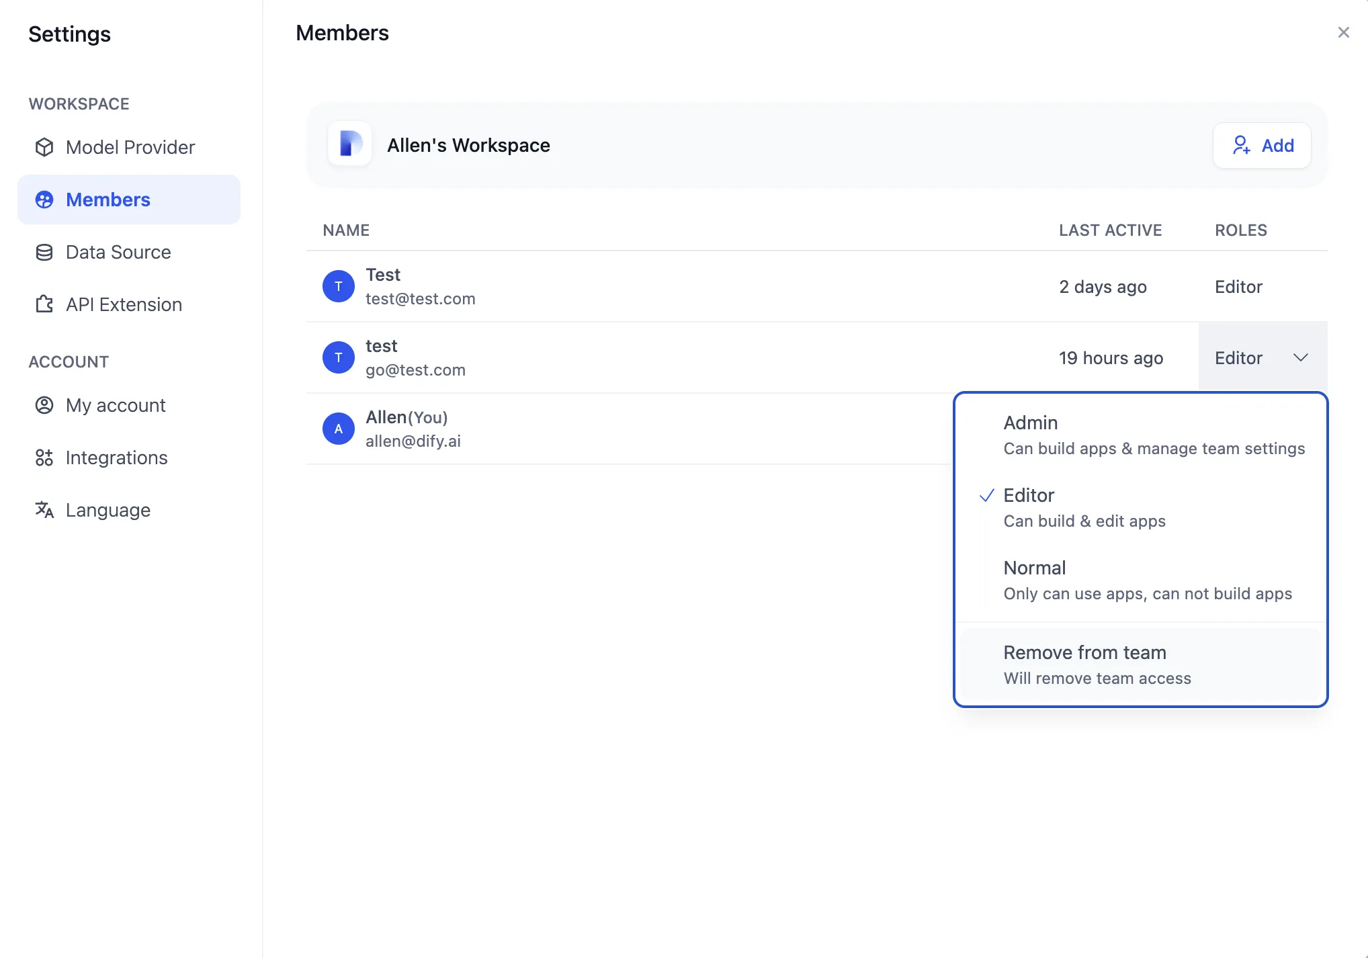Click the My account person icon

[x=44, y=405]
